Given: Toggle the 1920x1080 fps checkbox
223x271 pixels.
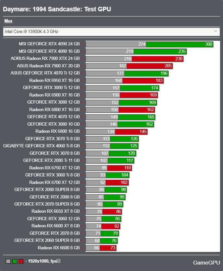Looking at the screenshot, I should point(59,261).
